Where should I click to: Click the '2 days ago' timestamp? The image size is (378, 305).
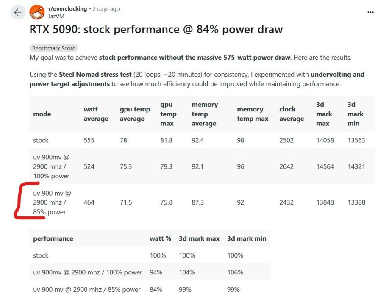[x=106, y=9]
